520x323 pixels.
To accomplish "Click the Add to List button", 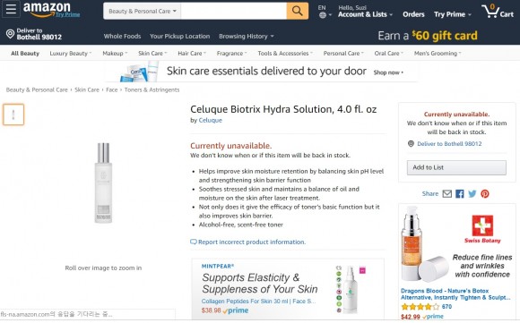I will click(x=456, y=167).
